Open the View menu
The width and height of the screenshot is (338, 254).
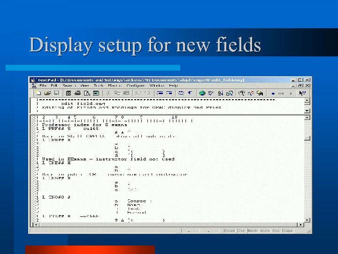click(84, 86)
